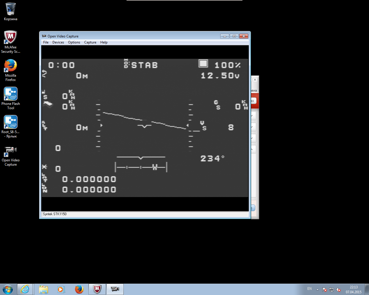Click the Capture menu item

pos(90,42)
